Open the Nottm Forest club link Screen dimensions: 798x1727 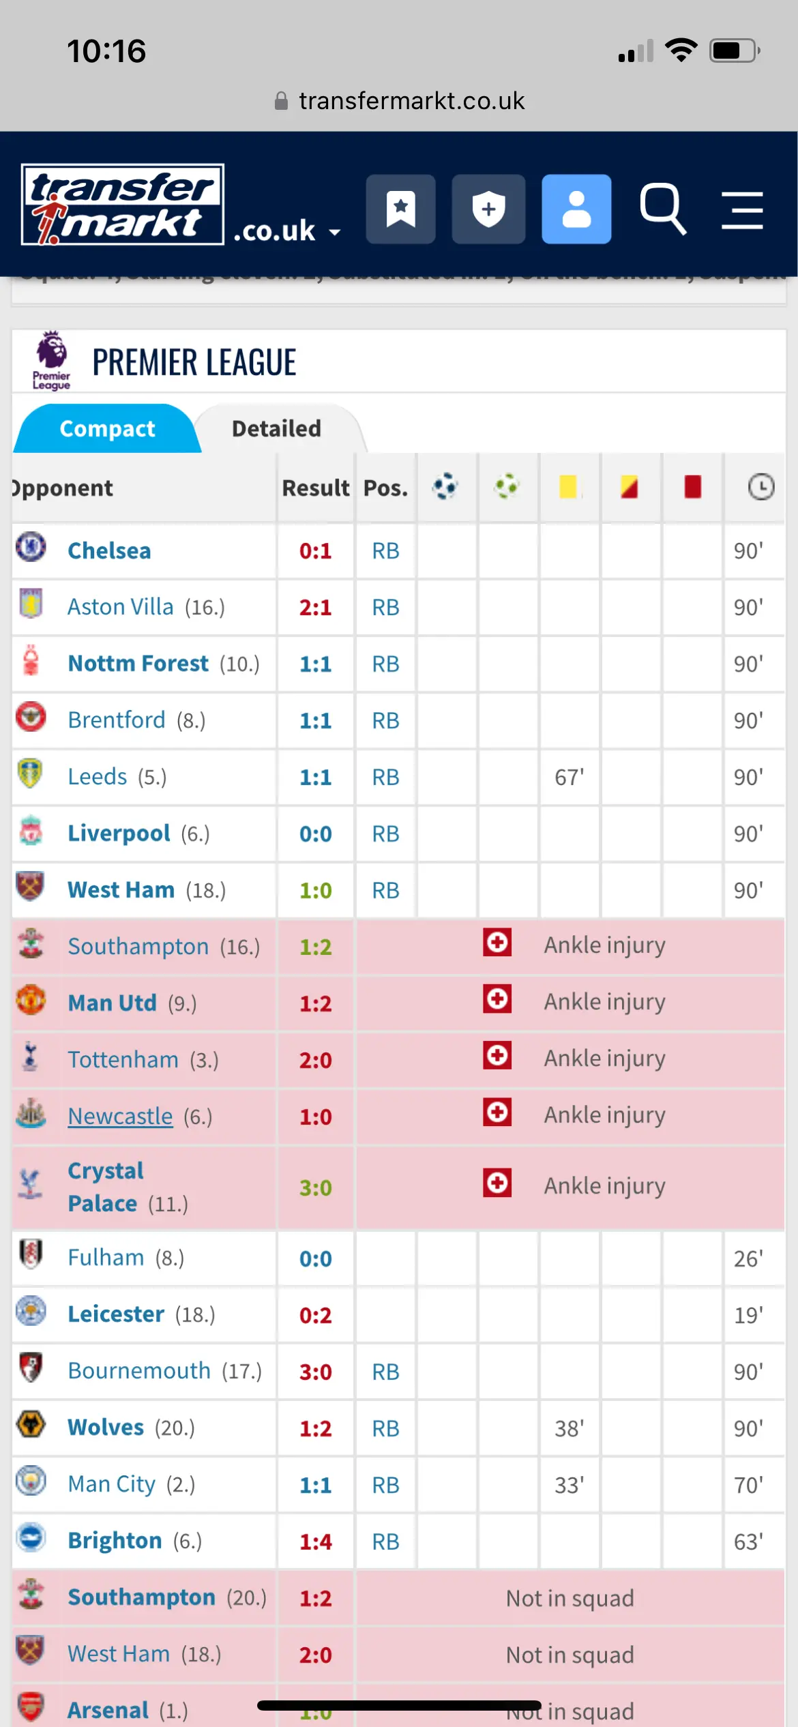(x=138, y=664)
